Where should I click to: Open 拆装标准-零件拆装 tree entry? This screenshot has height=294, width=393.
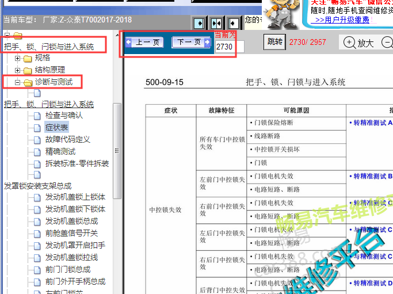77,163
